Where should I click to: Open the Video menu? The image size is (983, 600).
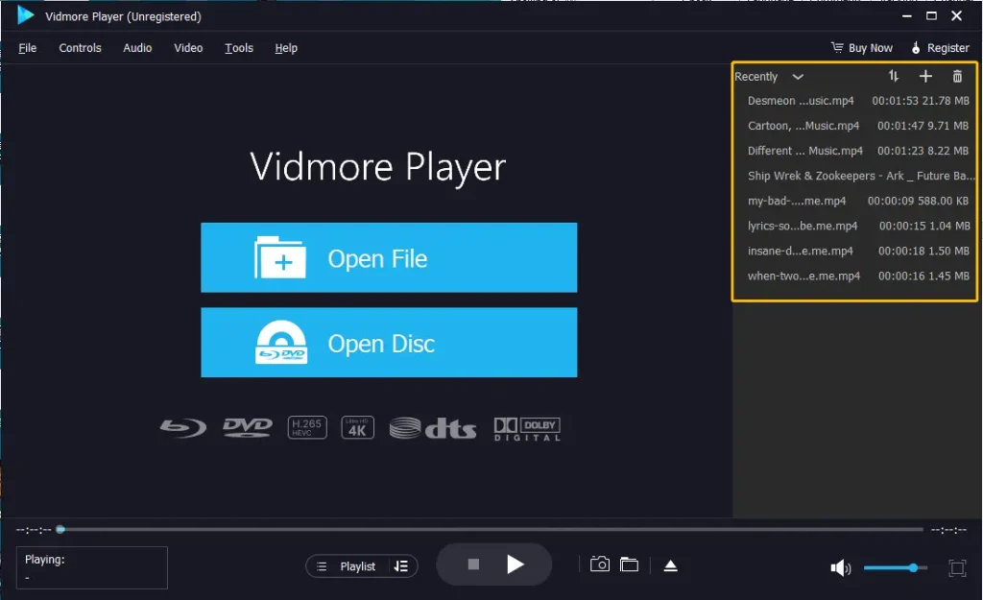click(x=188, y=48)
